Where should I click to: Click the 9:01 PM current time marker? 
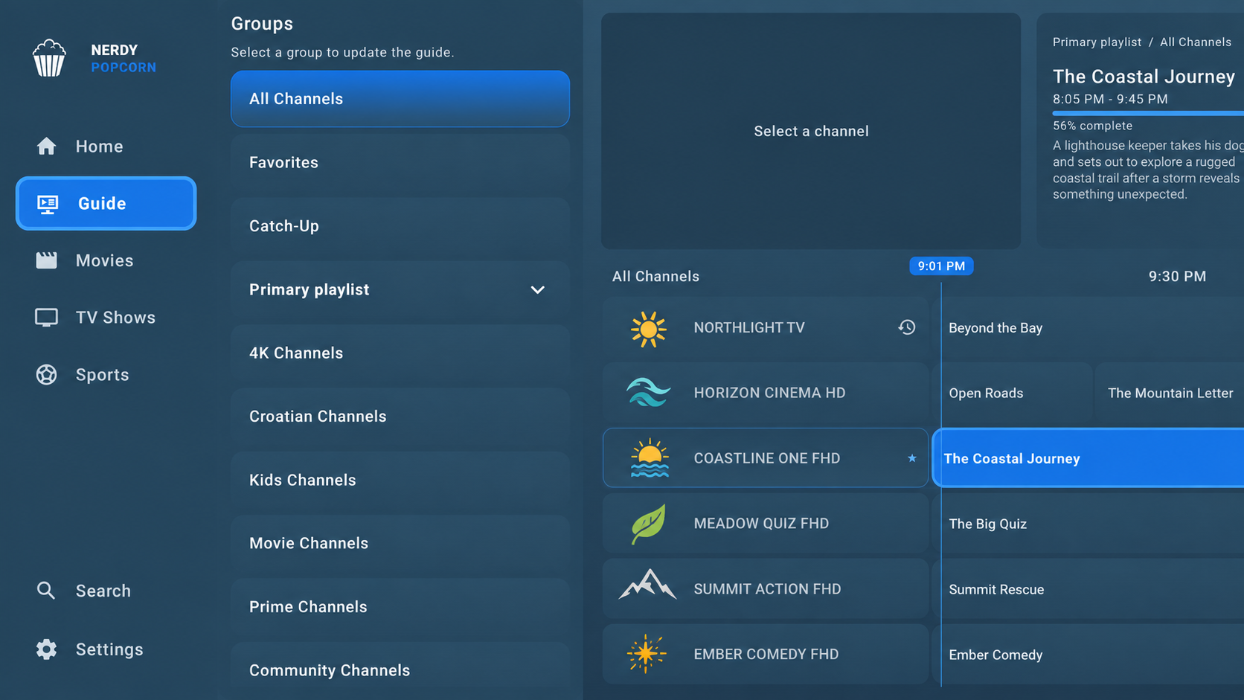tap(941, 266)
